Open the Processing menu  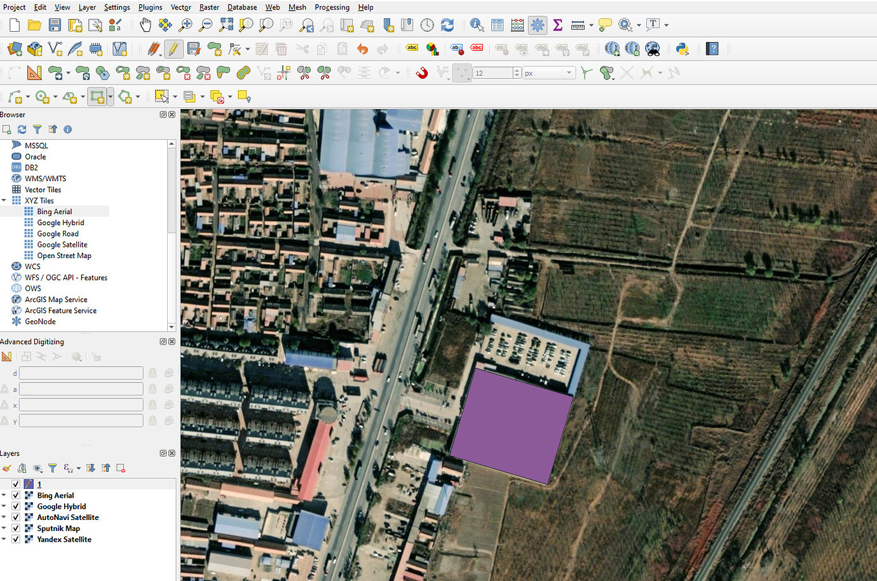tap(332, 7)
